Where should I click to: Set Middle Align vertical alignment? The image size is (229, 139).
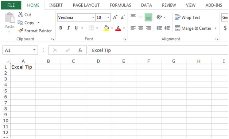[141, 17]
